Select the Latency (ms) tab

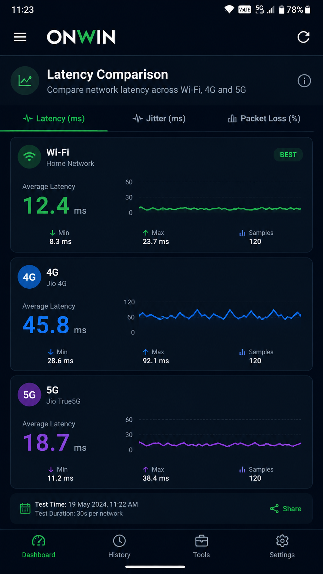point(54,118)
